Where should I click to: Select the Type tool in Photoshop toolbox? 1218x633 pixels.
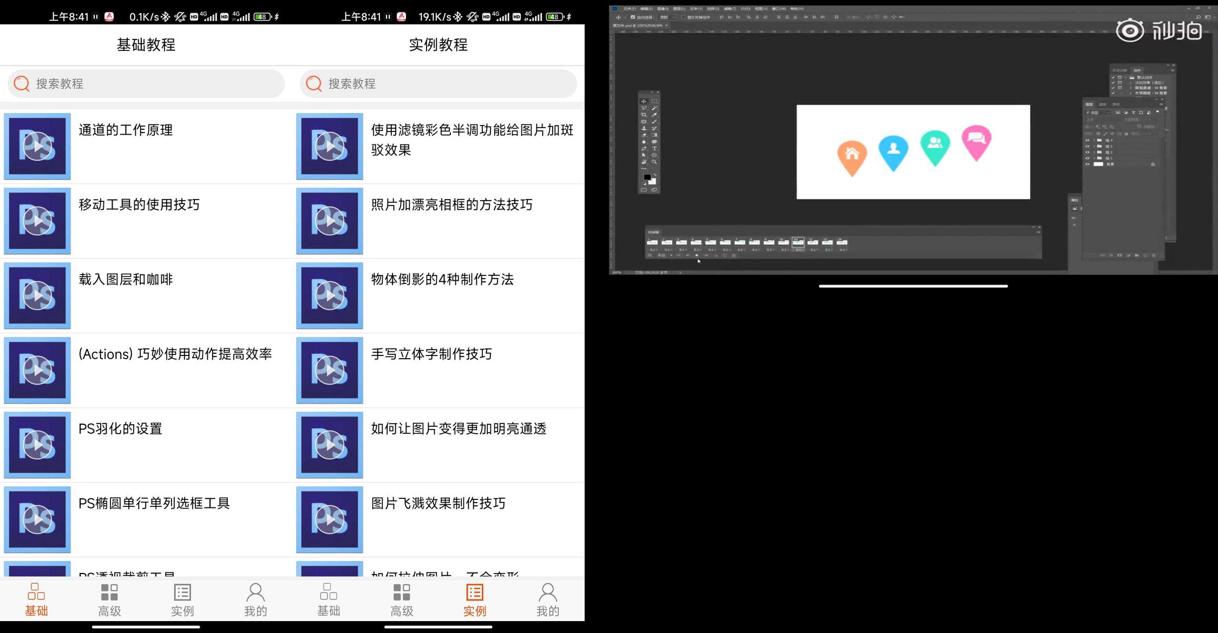click(x=654, y=149)
